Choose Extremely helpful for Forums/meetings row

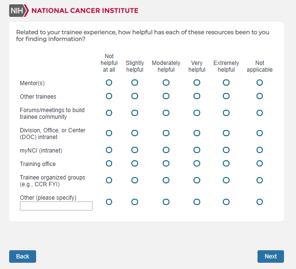click(x=226, y=113)
